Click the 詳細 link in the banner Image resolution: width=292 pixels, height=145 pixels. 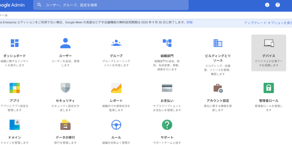point(190,22)
